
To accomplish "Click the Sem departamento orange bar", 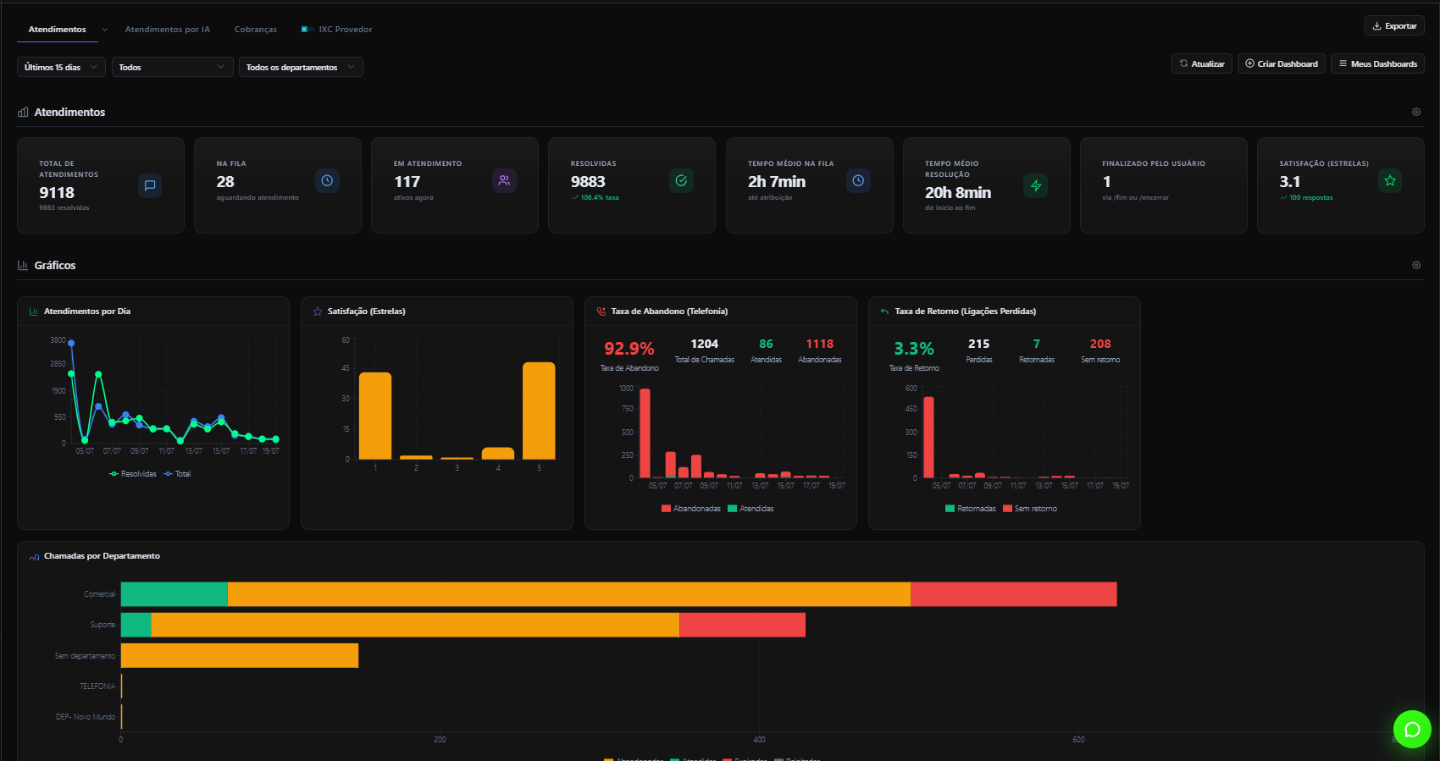I will (x=240, y=655).
